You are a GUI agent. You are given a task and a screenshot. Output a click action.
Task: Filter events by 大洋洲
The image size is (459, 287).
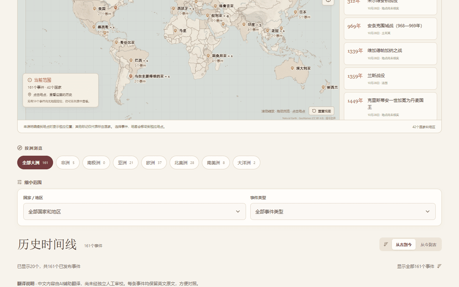pyautogui.click(x=246, y=163)
